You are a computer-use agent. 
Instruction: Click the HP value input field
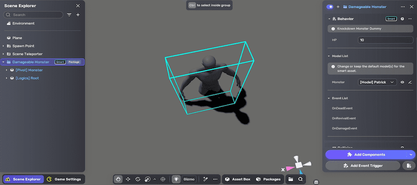(385, 40)
